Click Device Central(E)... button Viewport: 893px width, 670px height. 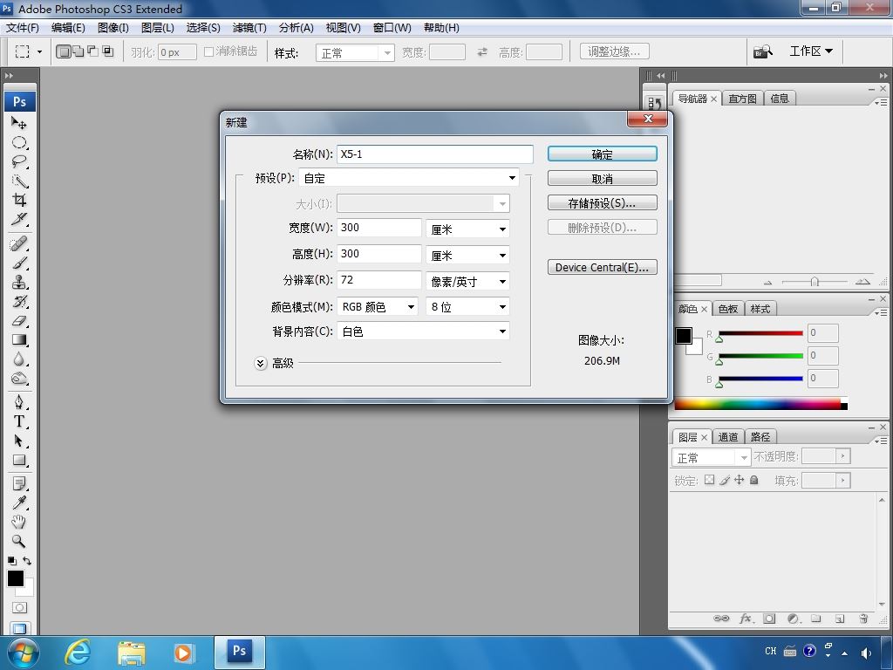tap(602, 267)
